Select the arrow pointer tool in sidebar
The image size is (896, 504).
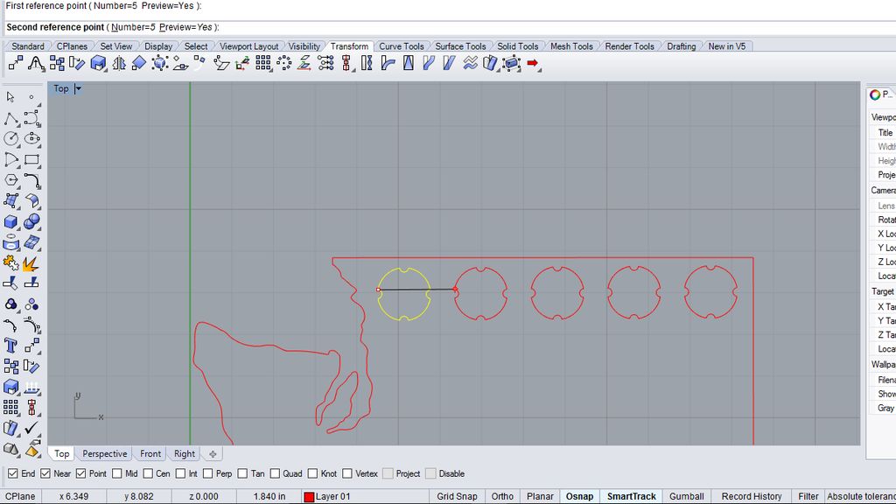click(x=10, y=97)
